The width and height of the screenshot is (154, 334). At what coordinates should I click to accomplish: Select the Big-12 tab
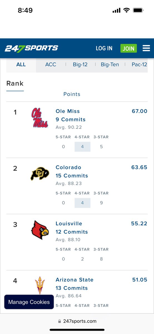coord(80,65)
